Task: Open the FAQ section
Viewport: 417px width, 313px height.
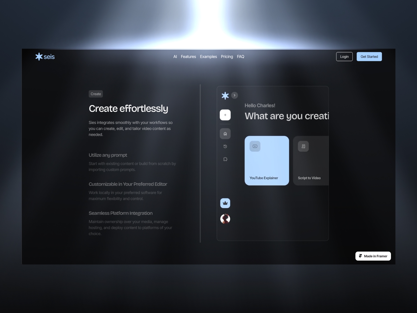Action: 241,57
